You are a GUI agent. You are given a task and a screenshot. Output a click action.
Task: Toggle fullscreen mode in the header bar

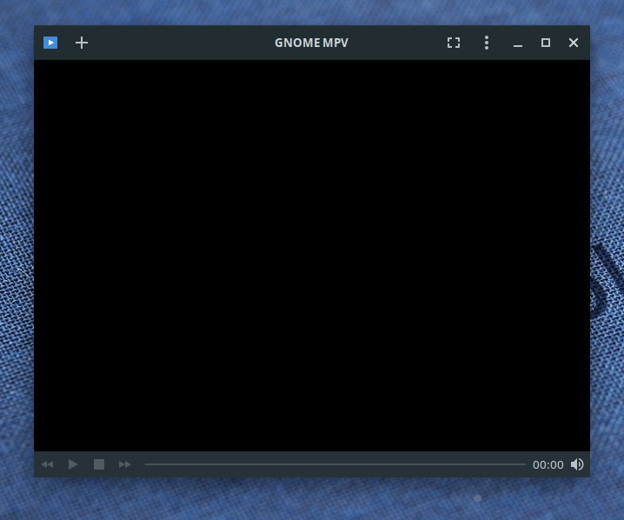[454, 43]
